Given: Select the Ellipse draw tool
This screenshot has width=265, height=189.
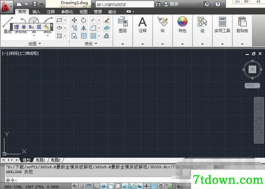Looking at the screenshot, I should tap(59, 28).
